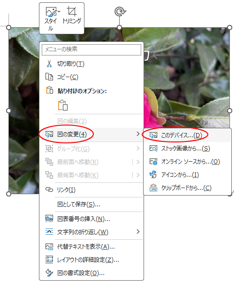236x283 pixels.
Task: Click the bottom-left resize handle of the image
Action: click(x=8, y=194)
